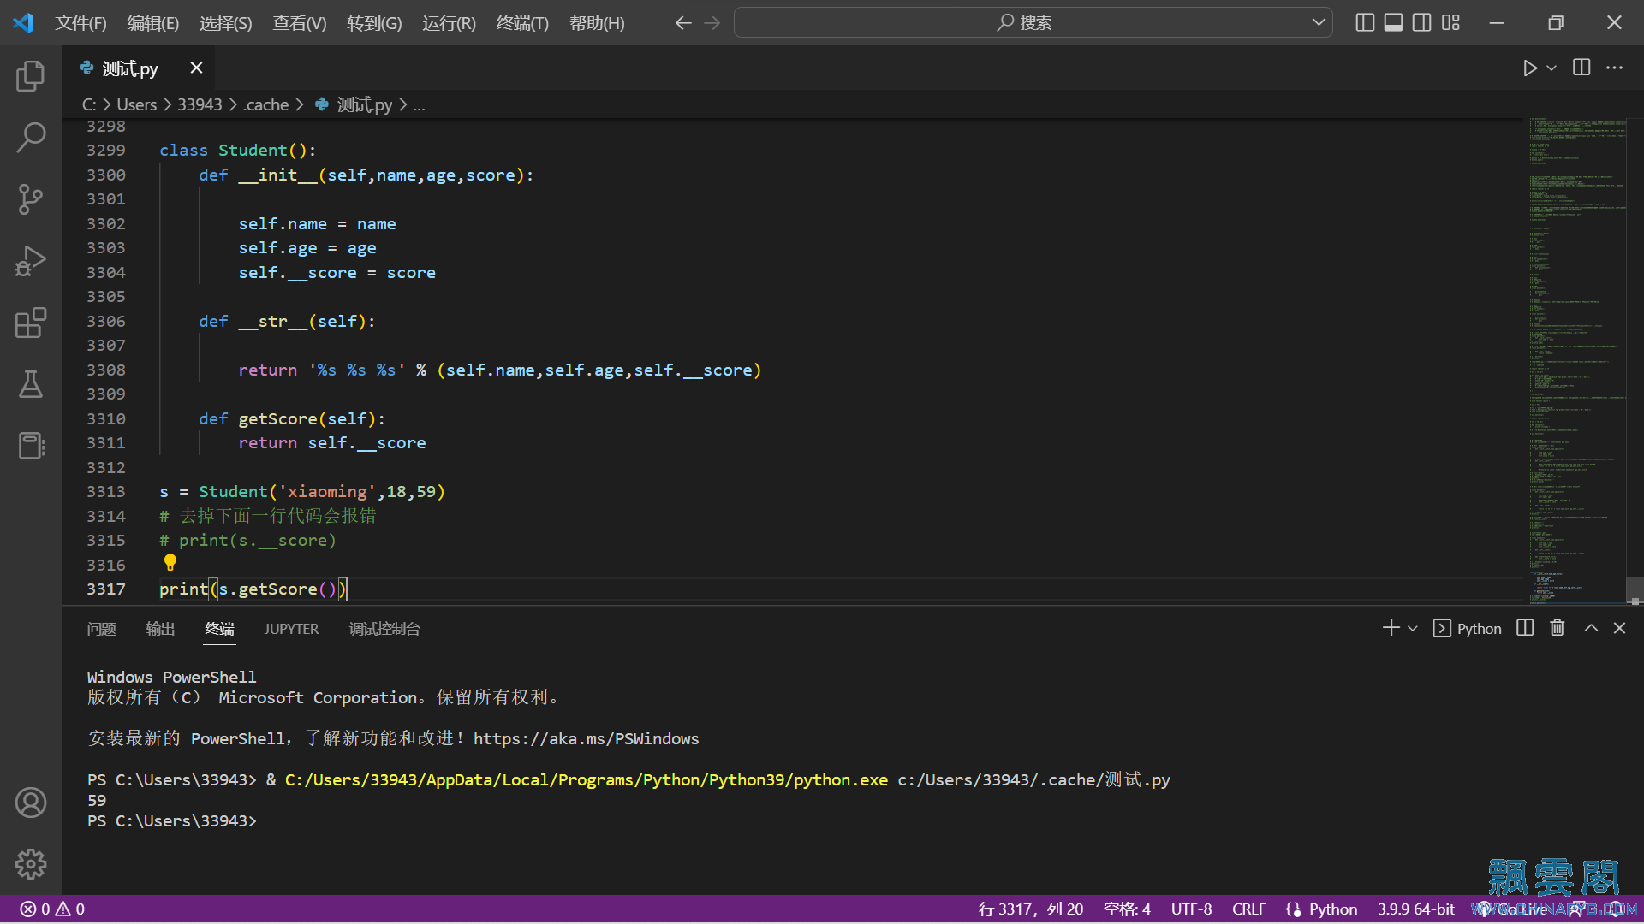The width and height of the screenshot is (1644, 924).
Task: Open the 文件(F) menu
Action: tap(81, 23)
